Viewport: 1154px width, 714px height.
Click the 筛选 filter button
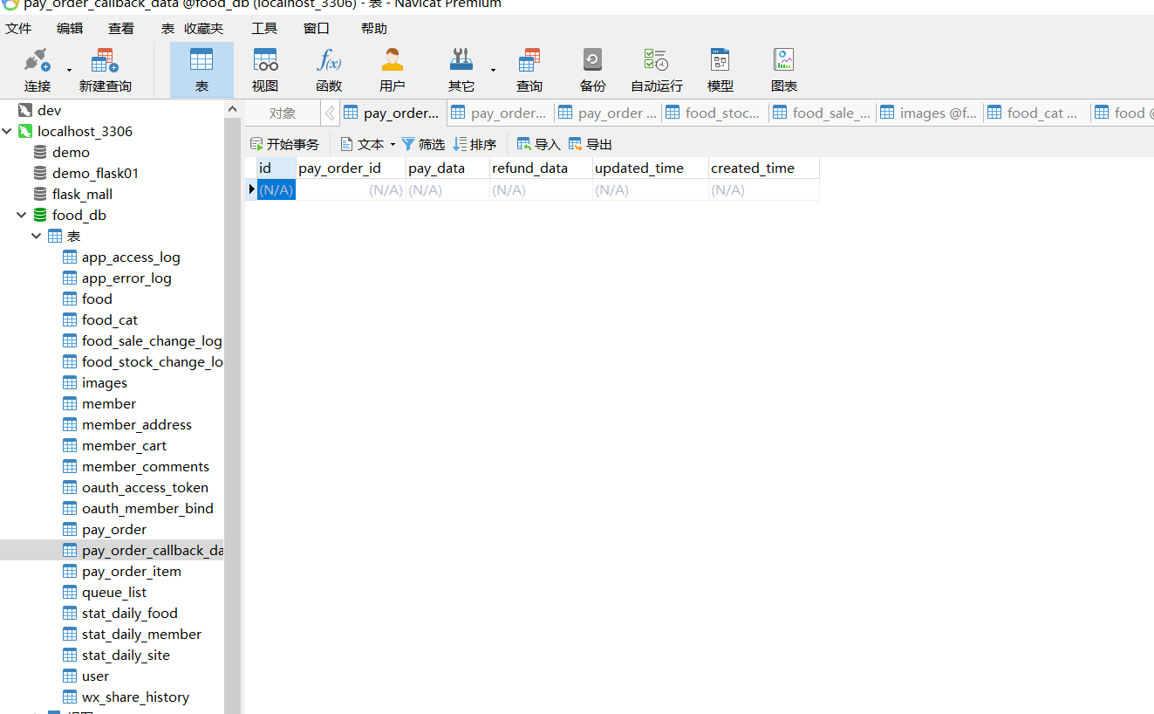coord(423,144)
